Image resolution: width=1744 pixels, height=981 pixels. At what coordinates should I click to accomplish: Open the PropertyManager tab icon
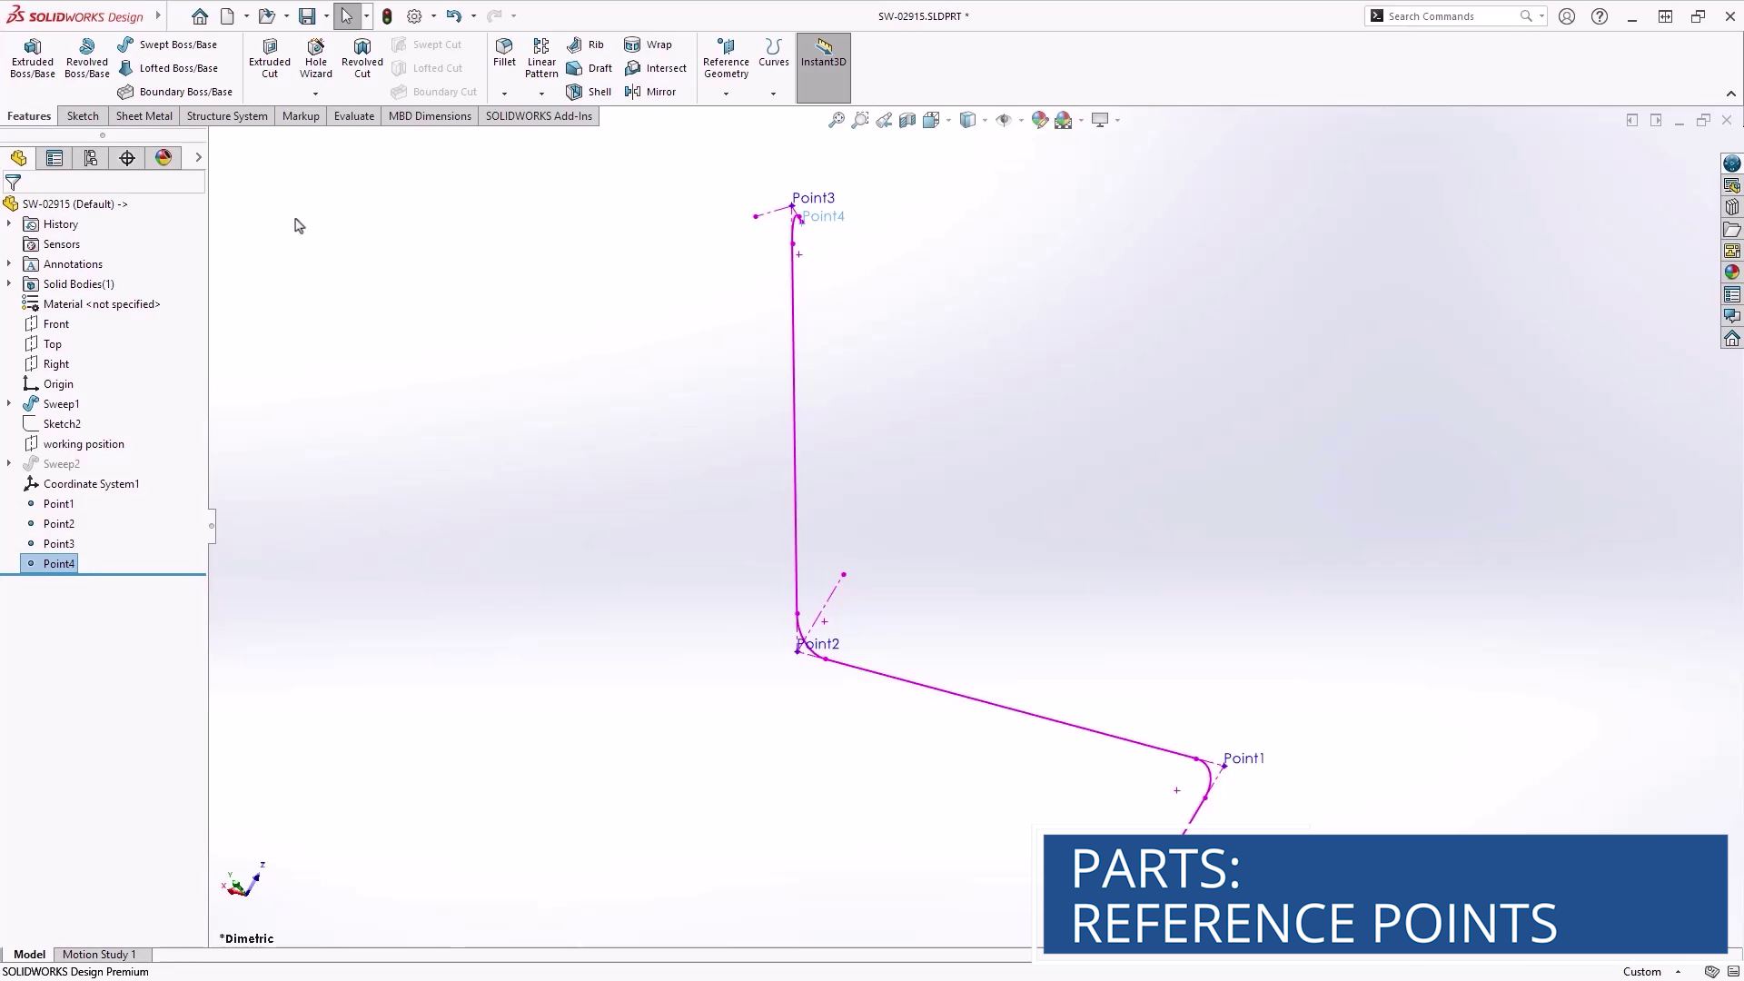(x=54, y=158)
